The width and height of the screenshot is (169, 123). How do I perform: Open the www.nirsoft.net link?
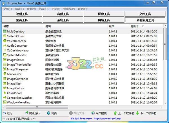point(108,118)
